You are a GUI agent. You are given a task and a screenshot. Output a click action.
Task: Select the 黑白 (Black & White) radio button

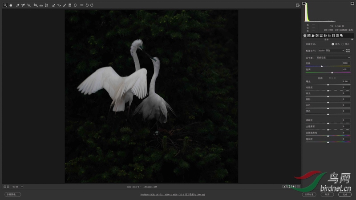point(342,44)
